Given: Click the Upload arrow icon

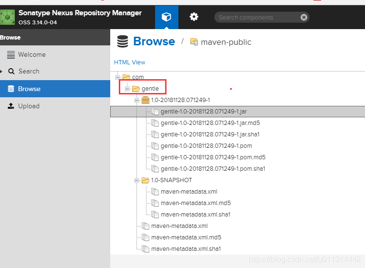Looking at the screenshot, I should point(10,106).
